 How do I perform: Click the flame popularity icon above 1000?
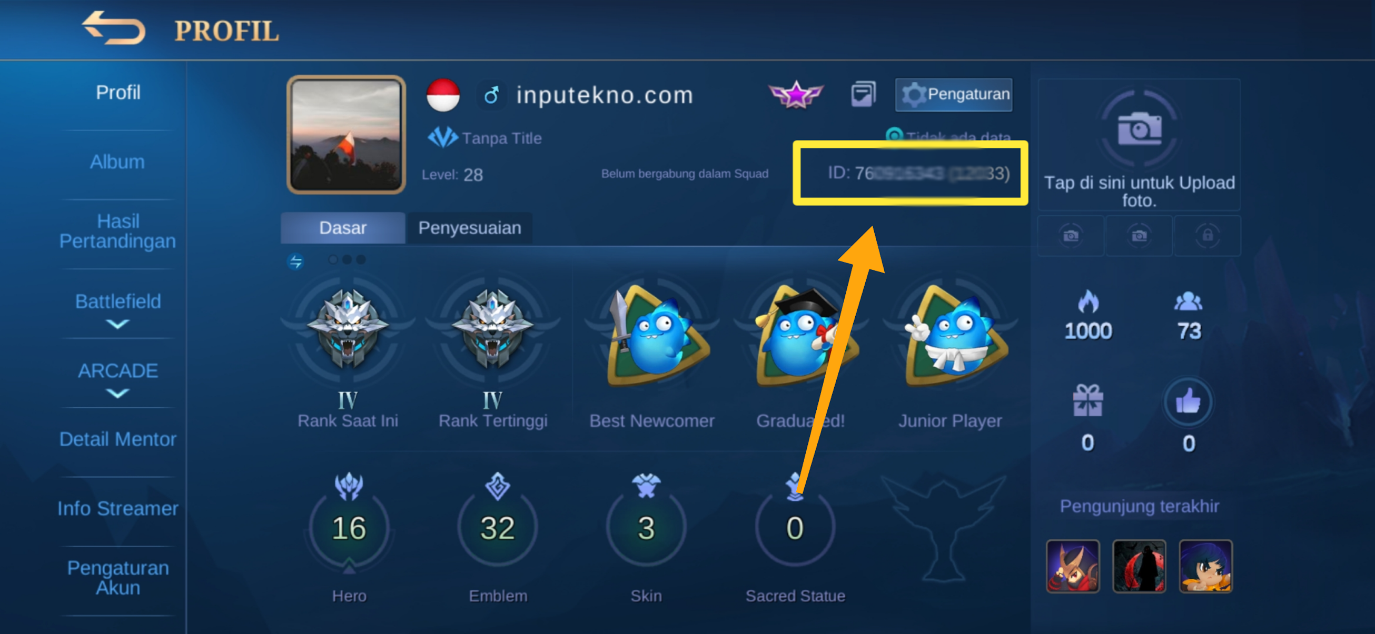click(1087, 301)
